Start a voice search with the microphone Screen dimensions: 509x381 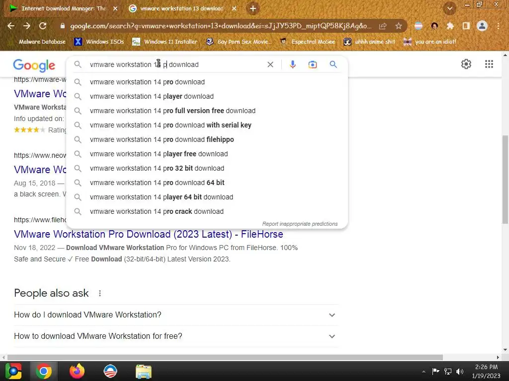(x=292, y=64)
